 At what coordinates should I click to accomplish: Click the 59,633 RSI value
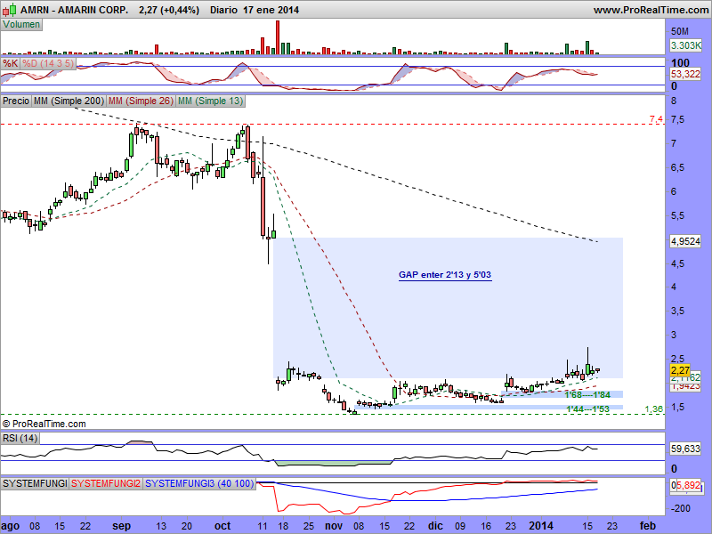click(685, 449)
